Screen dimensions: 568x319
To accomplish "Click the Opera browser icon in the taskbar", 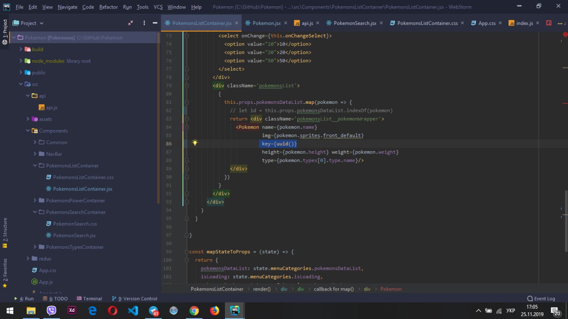I will pos(112,311).
